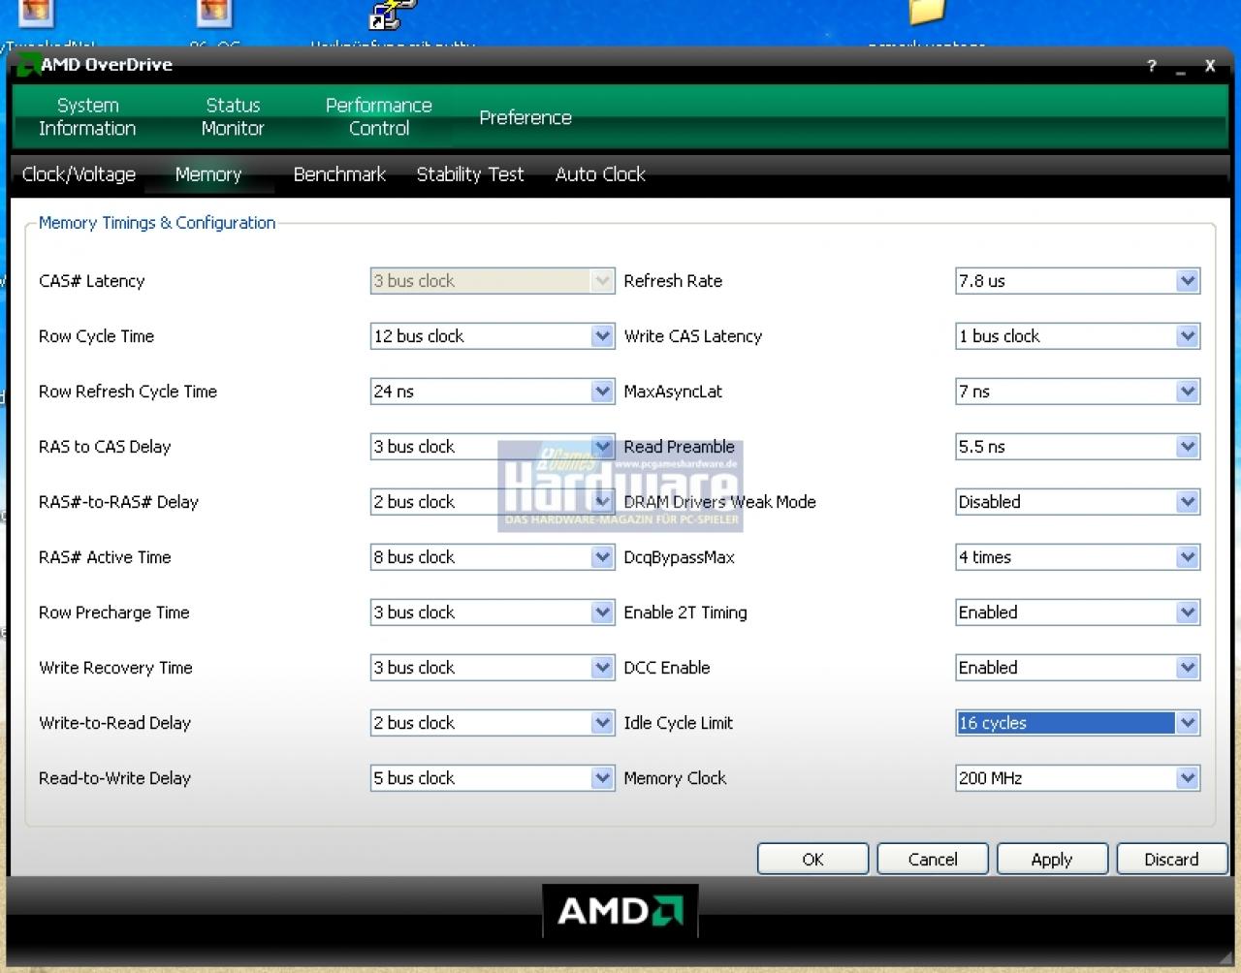Open the Benchmark sub-tab
The height and width of the screenshot is (973, 1241).
tap(339, 174)
